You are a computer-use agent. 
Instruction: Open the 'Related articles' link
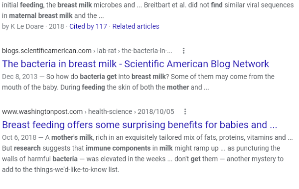point(136,26)
